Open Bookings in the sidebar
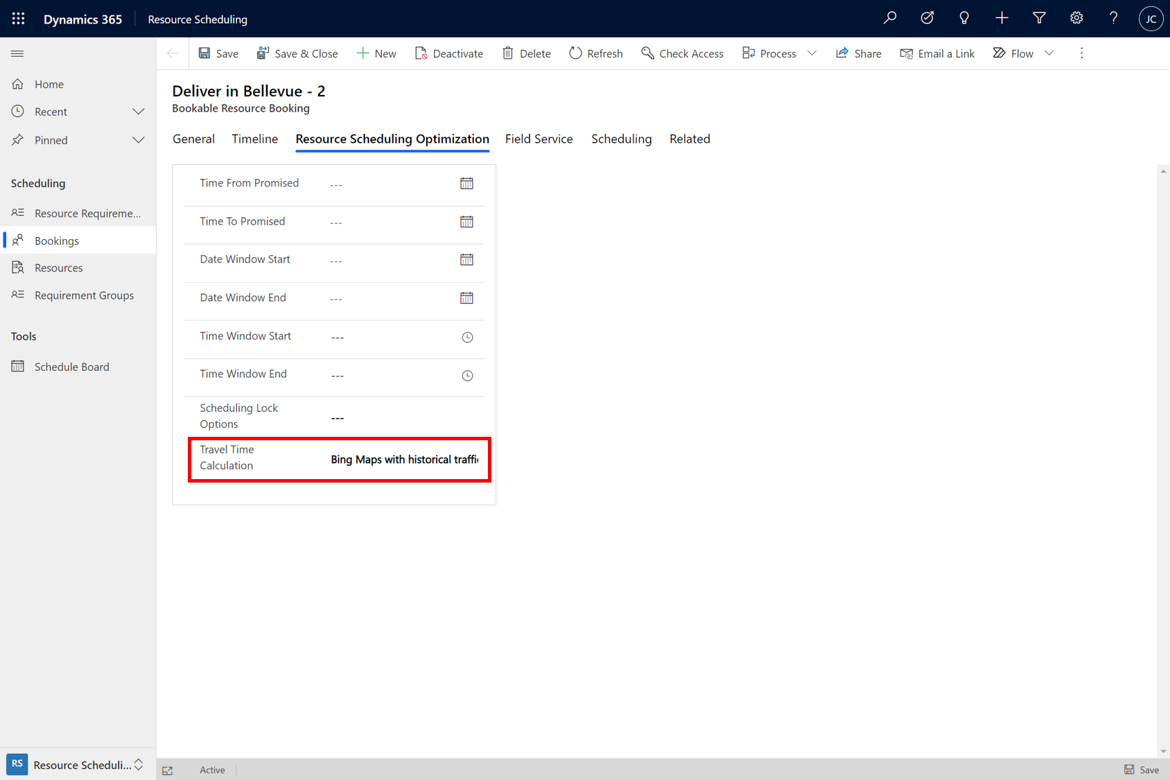1170x780 pixels. tap(78, 241)
